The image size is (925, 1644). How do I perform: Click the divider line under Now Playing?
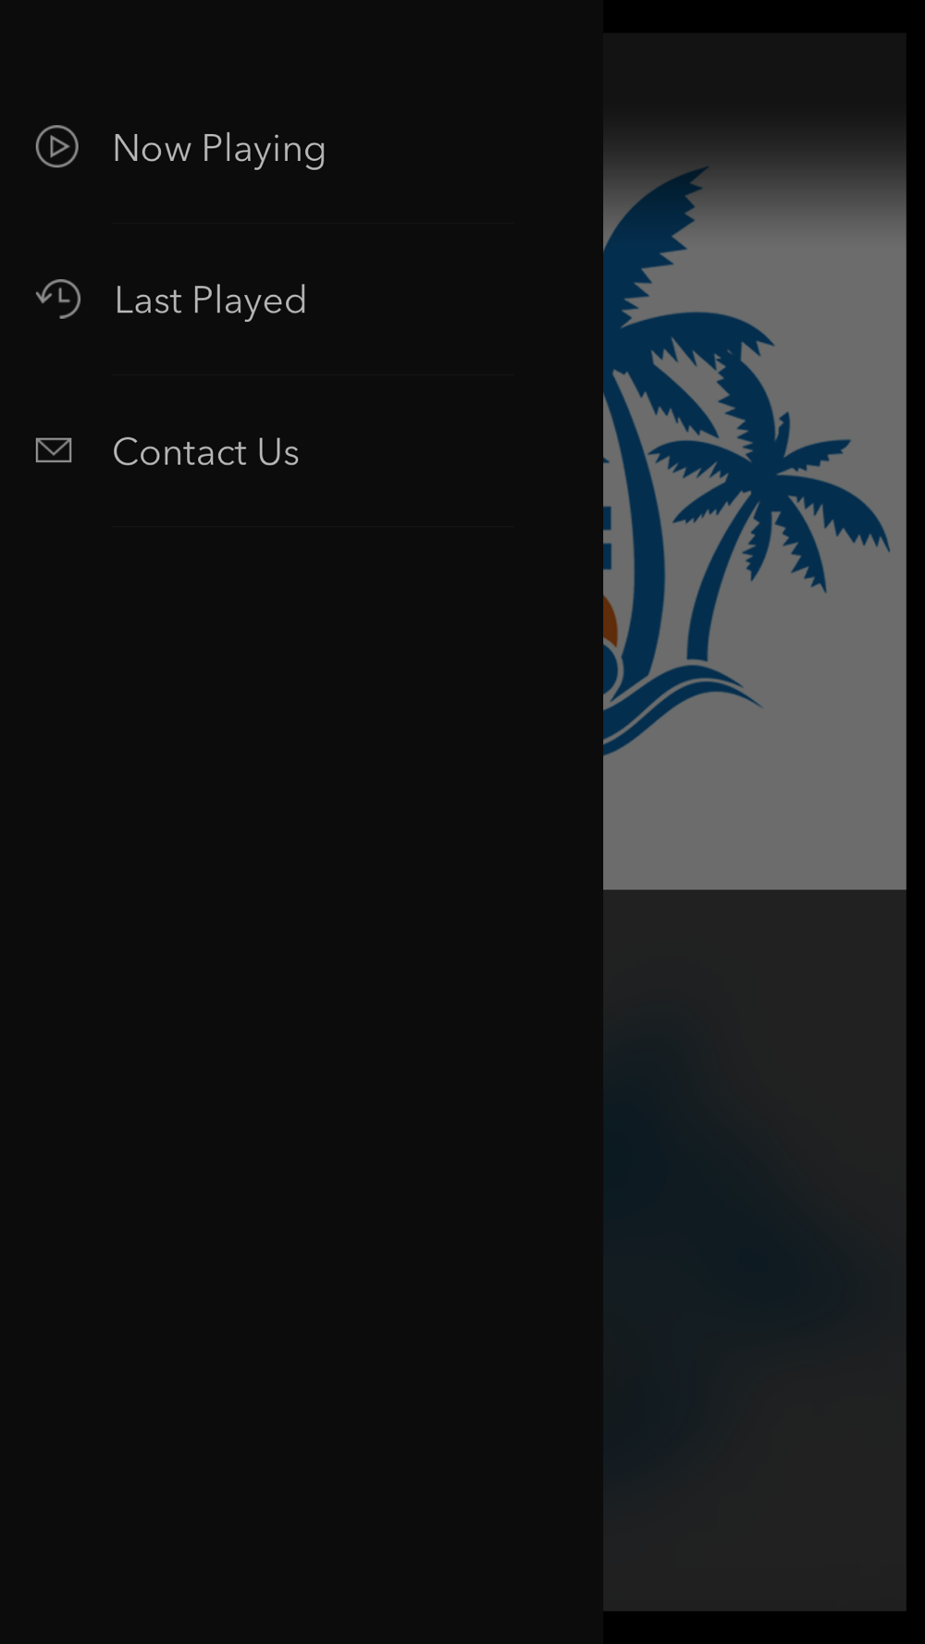[x=313, y=223]
